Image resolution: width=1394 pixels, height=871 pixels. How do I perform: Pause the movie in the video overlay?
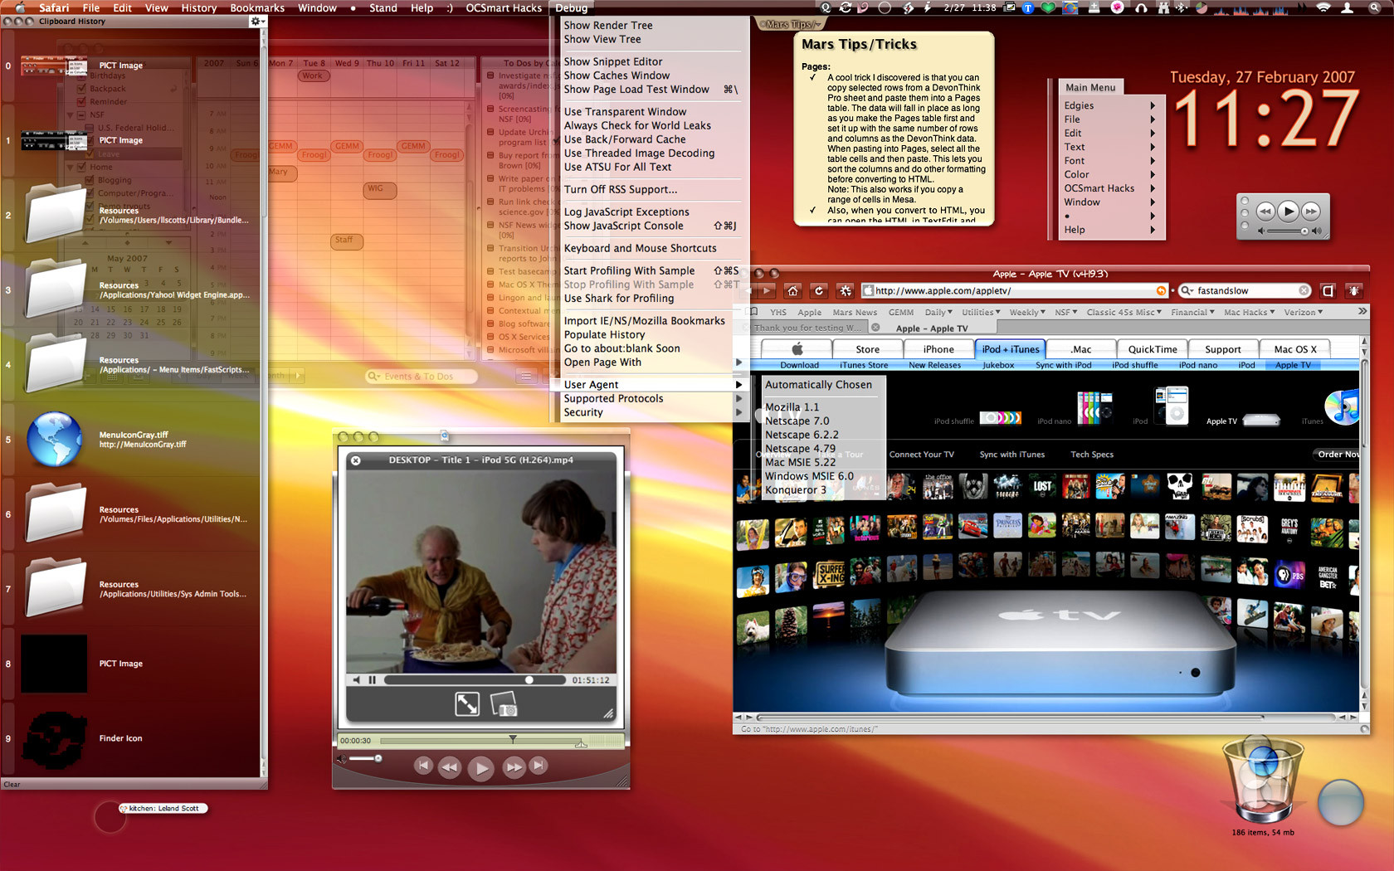pyautogui.click(x=373, y=680)
